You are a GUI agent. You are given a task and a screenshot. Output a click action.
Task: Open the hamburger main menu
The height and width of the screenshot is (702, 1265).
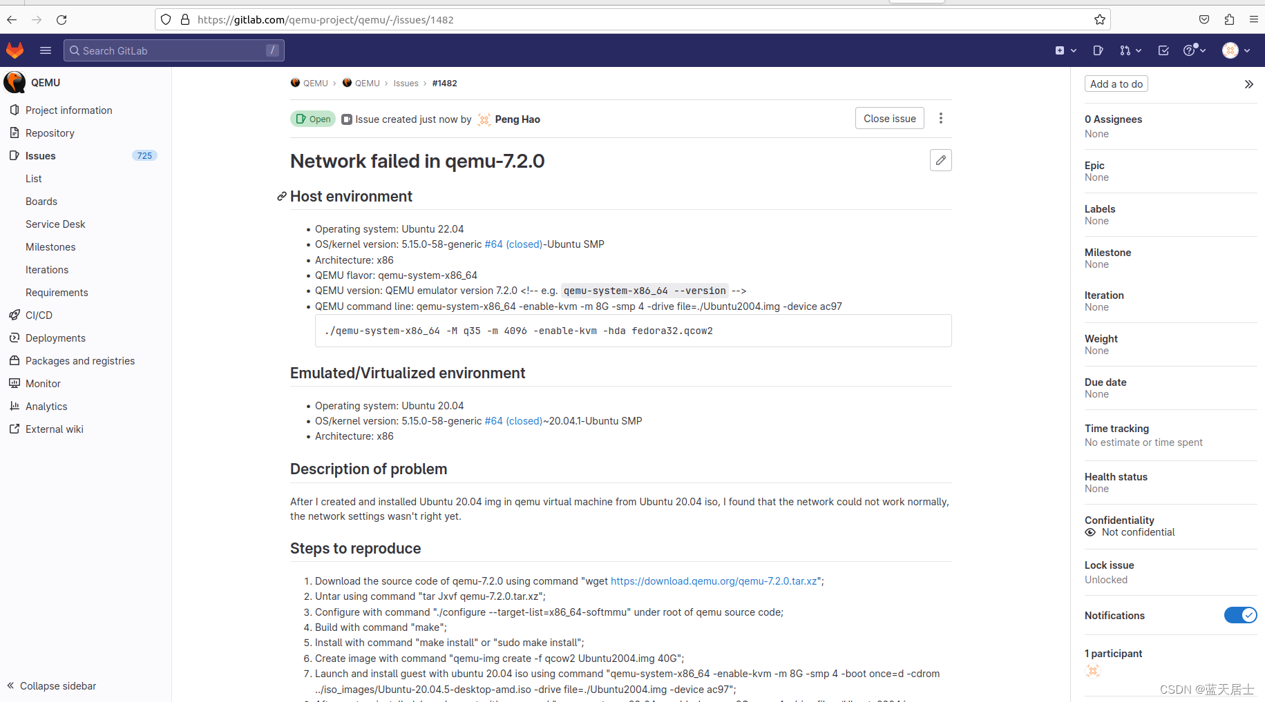click(46, 50)
